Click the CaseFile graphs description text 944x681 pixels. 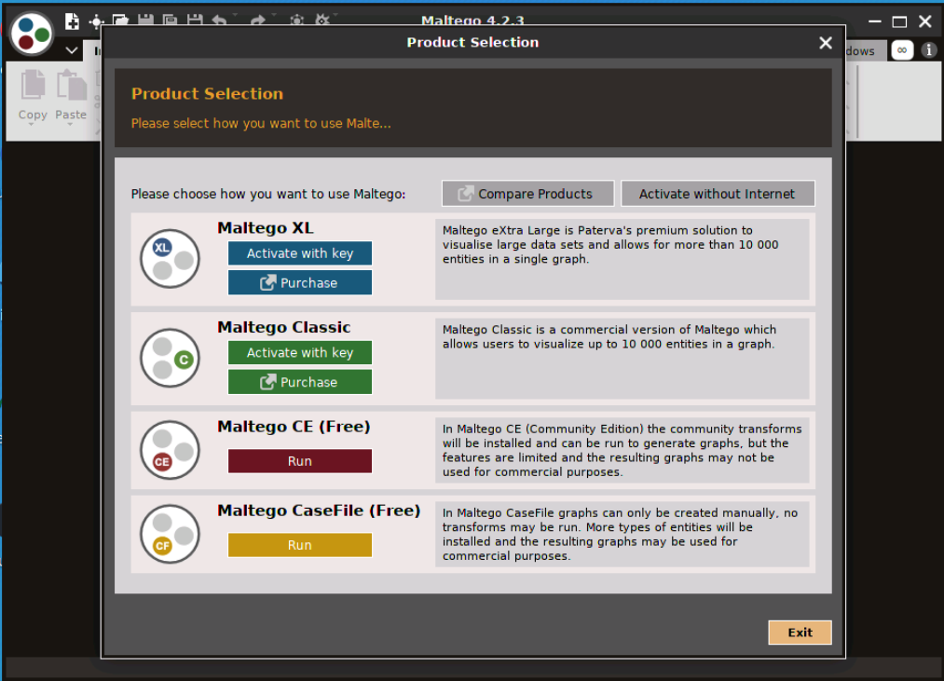click(x=620, y=534)
